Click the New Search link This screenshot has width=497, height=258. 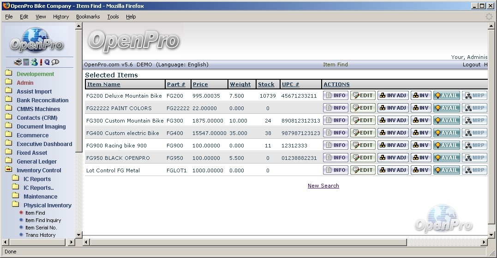point(323,186)
